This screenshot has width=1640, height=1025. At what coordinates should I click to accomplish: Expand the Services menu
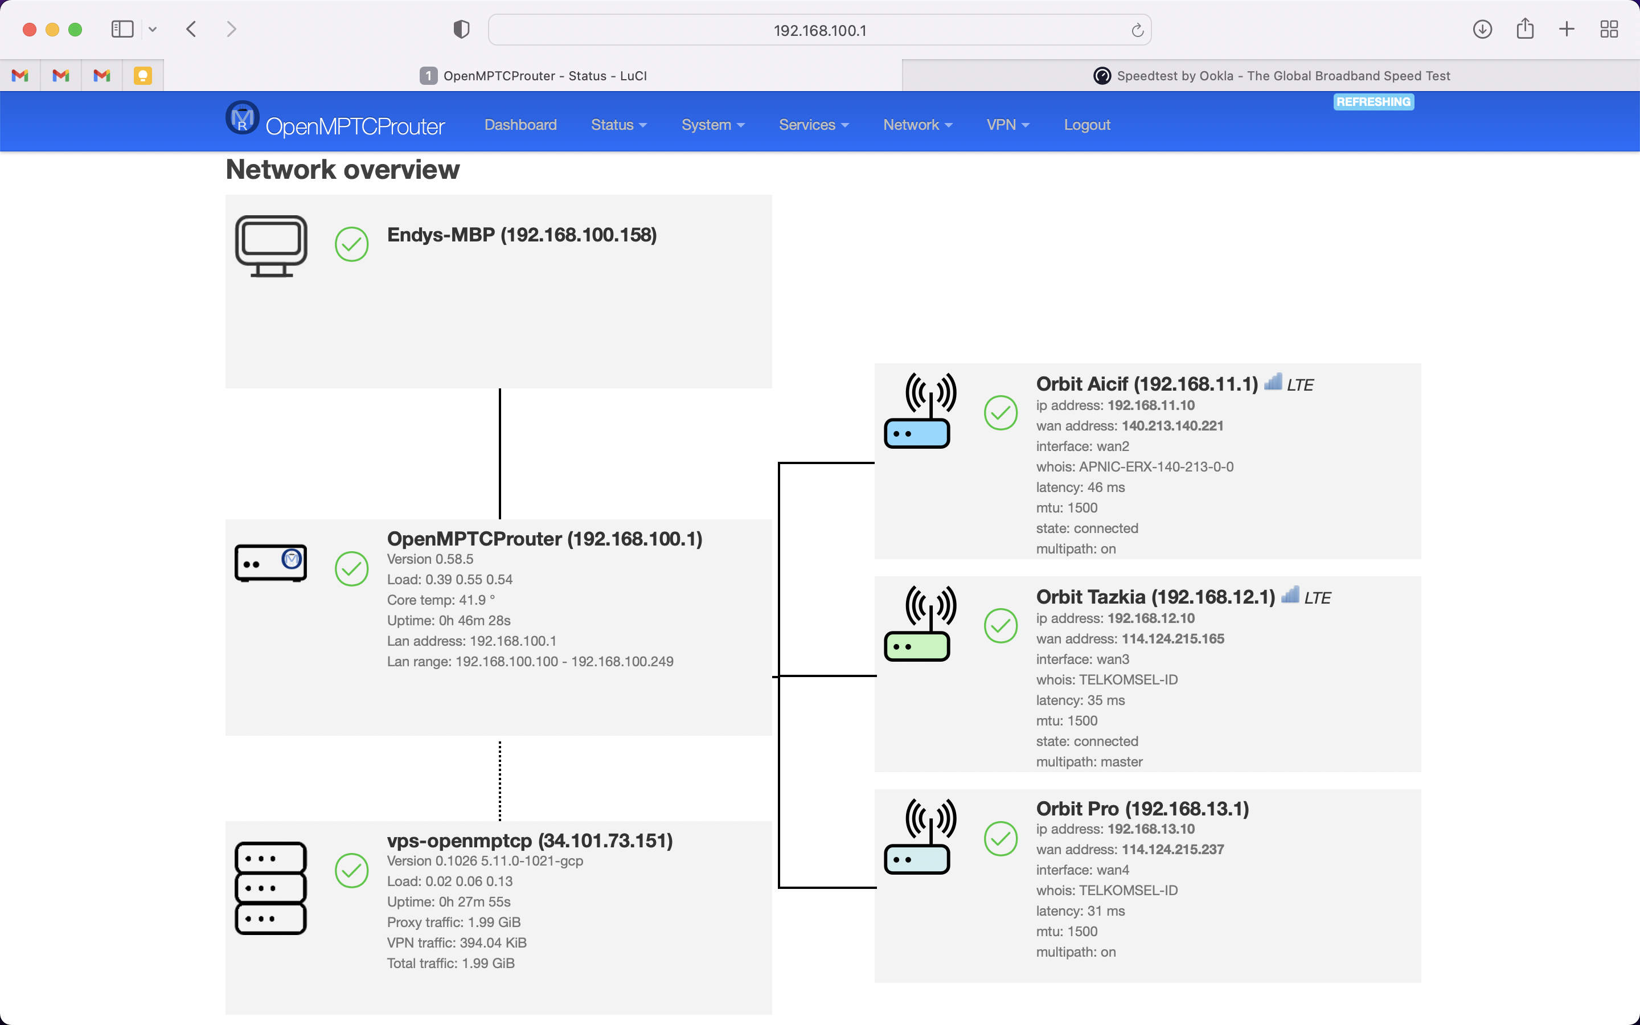[814, 125]
